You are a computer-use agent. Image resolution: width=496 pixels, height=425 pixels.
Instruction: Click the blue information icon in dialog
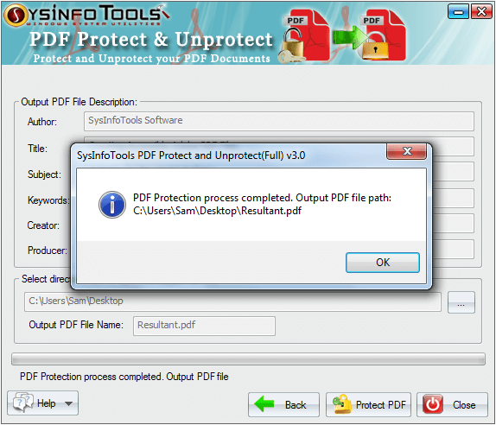point(112,205)
